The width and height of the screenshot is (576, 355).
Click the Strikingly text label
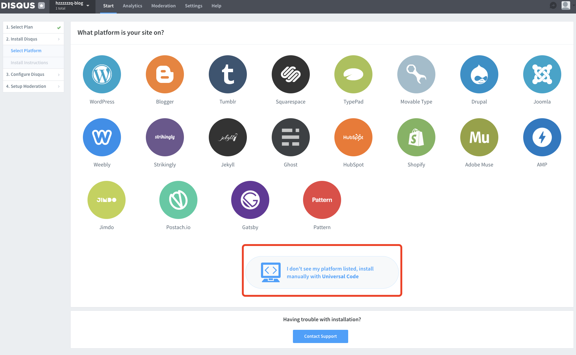[x=165, y=165]
